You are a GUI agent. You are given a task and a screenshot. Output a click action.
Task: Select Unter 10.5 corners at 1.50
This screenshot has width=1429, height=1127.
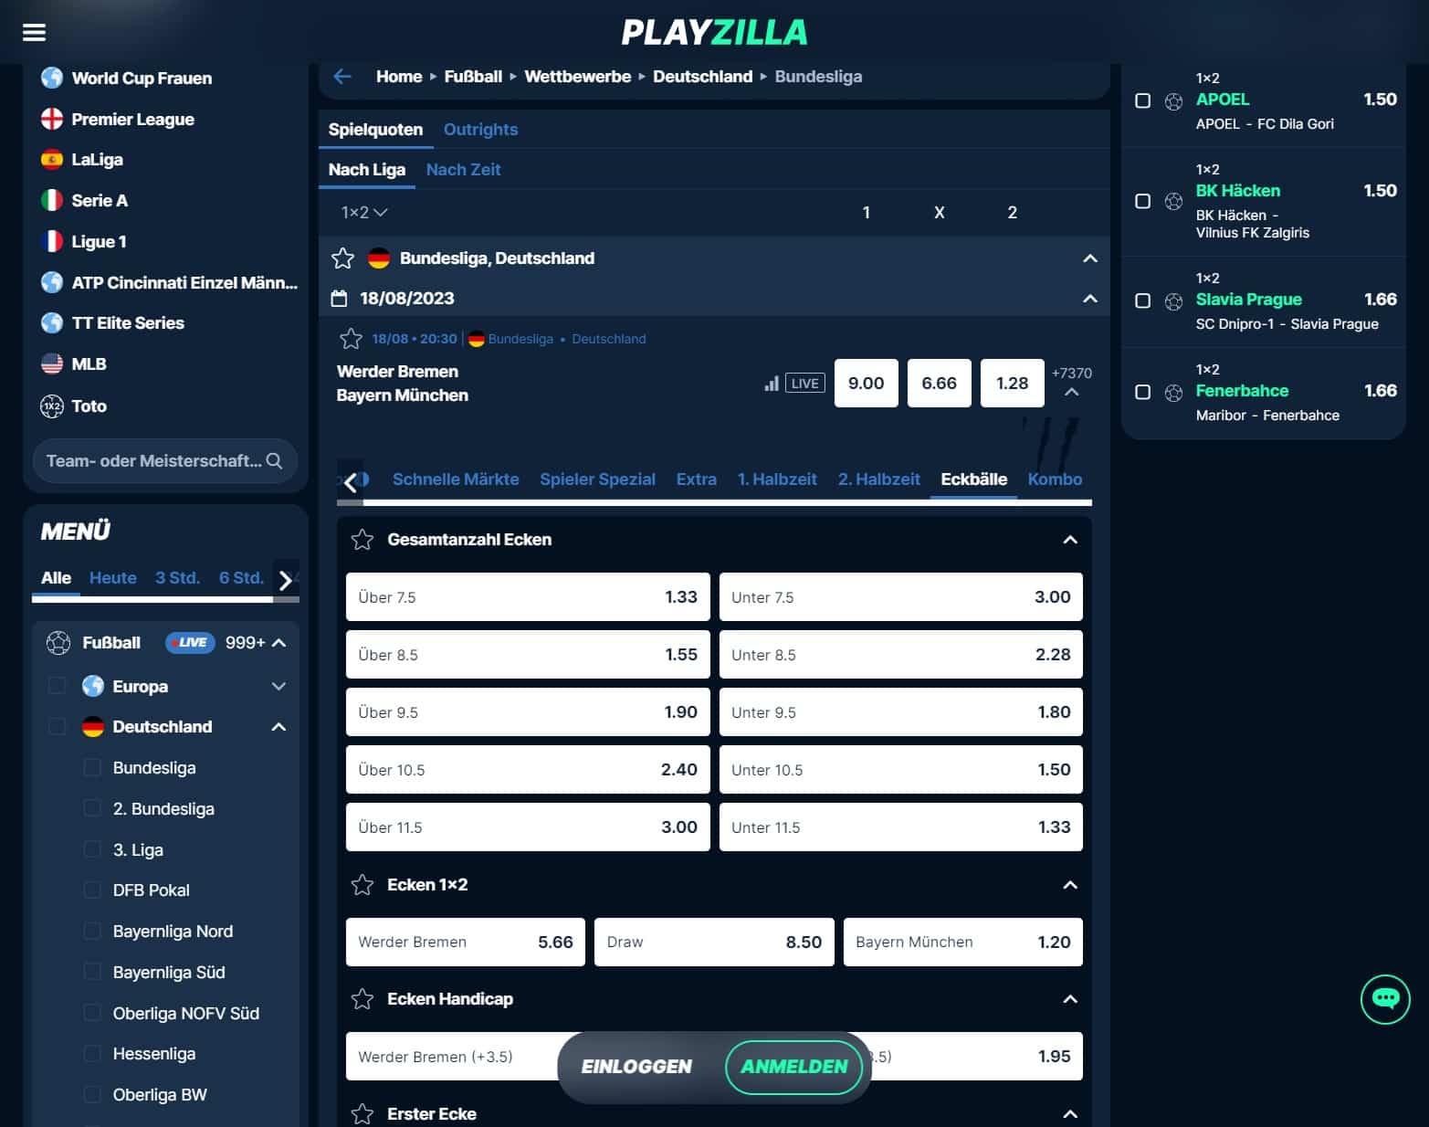[x=900, y=770]
